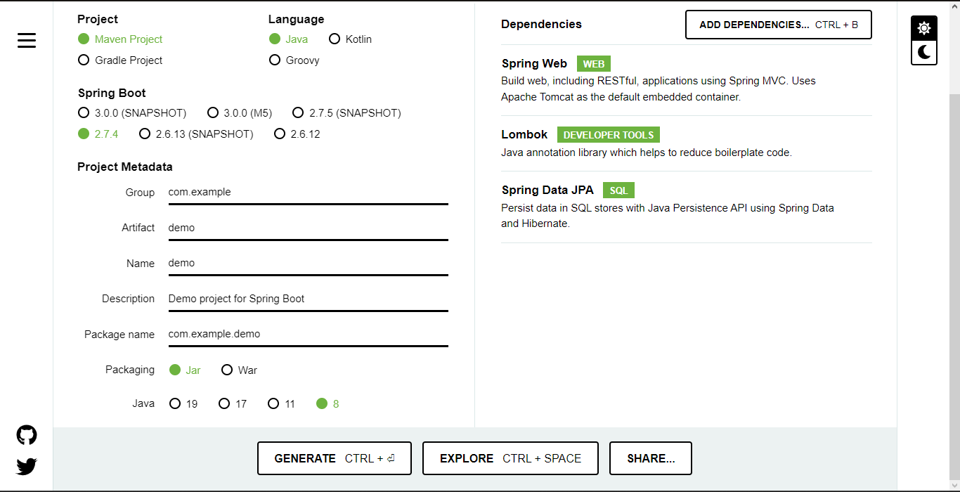Choose Spring Boot 2.6.13 (SNAPSHOT)
The image size is (960, 492).
[x=196, y=134]
